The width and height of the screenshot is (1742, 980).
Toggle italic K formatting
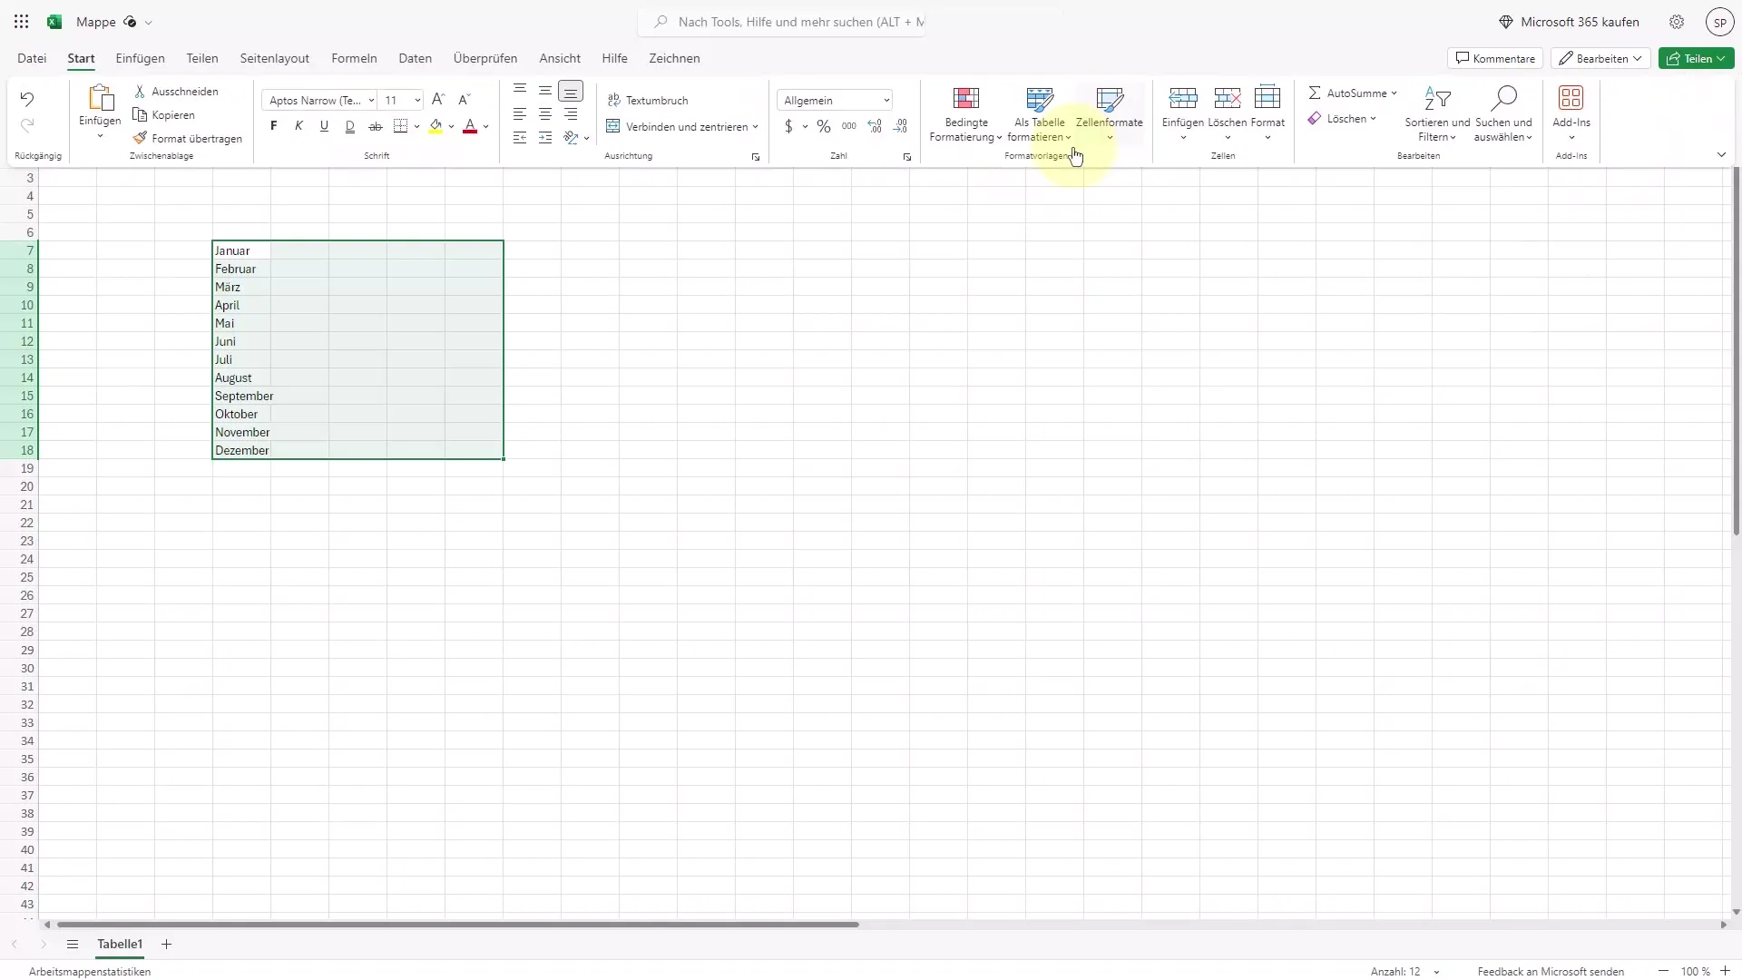click(x=298, y=126)
